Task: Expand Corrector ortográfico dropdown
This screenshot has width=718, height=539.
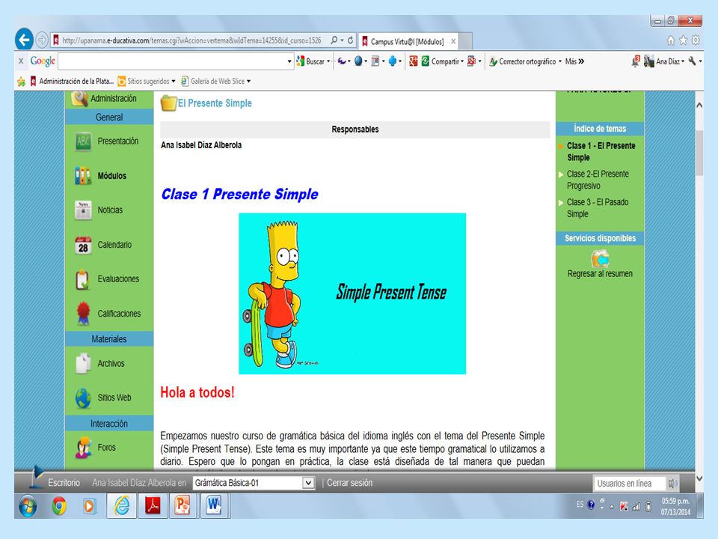Action: click(x=559, y=61)
